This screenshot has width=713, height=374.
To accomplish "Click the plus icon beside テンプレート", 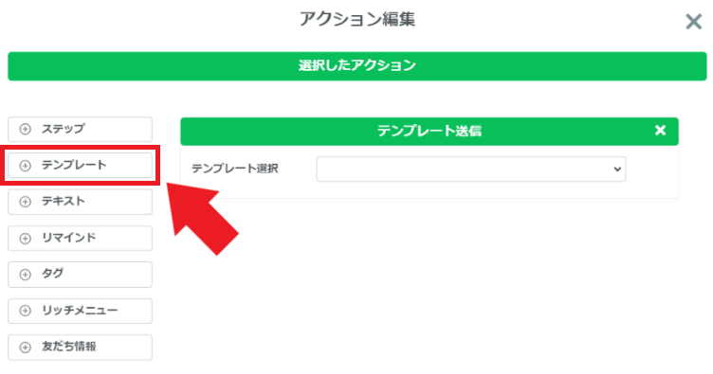I will (x=25, y=166).
